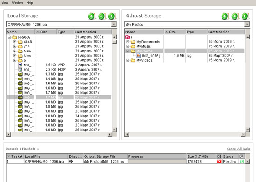This screenshot has width=256, height=182.
Task: Click the restart column header icon
Action: click(x=242, y=156)
